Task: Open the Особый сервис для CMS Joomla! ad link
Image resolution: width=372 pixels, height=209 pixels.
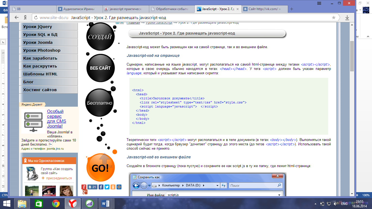Action: (57, 119)
